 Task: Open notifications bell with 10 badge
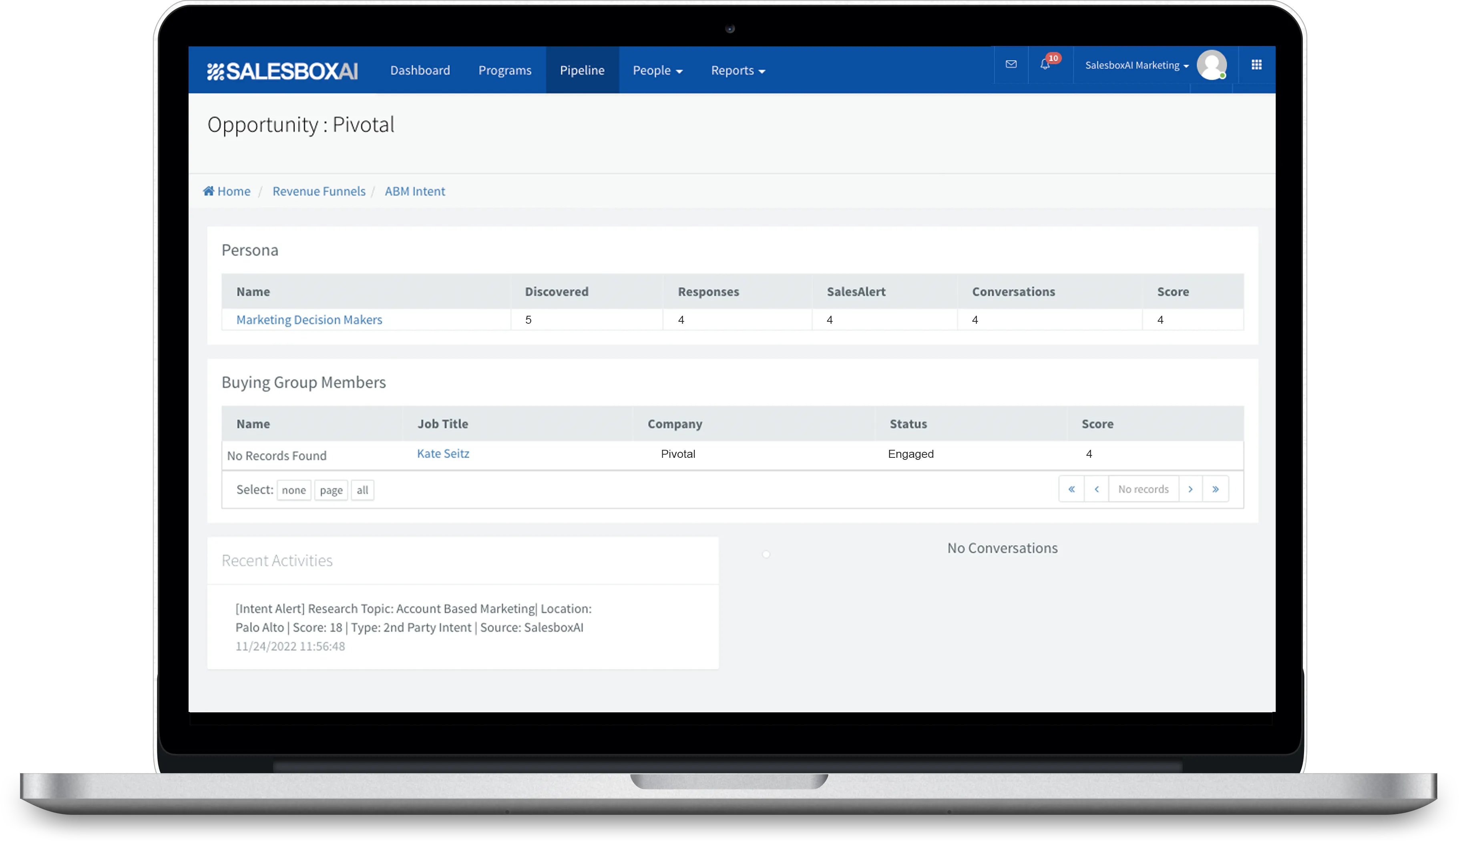tap(1045, 64)
